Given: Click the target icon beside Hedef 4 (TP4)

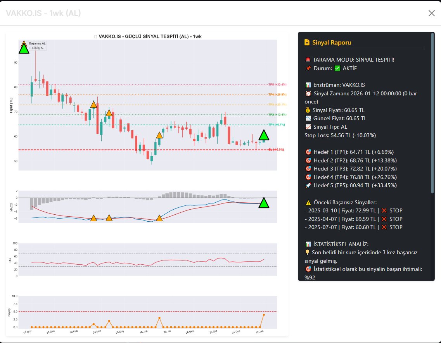Looking at the screenshot, I should tap(308, 177).
